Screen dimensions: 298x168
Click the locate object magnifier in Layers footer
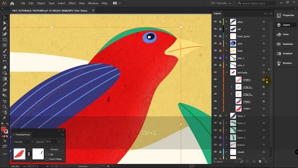click(242, 161)
